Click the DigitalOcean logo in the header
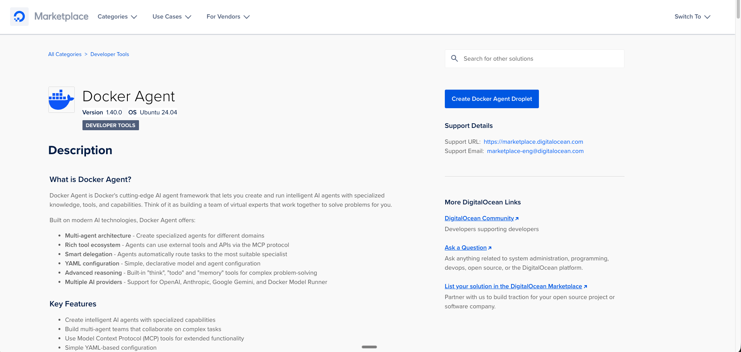Image resolution: width=741 pixels, height=352 pixels. click(x=19, y=16)
